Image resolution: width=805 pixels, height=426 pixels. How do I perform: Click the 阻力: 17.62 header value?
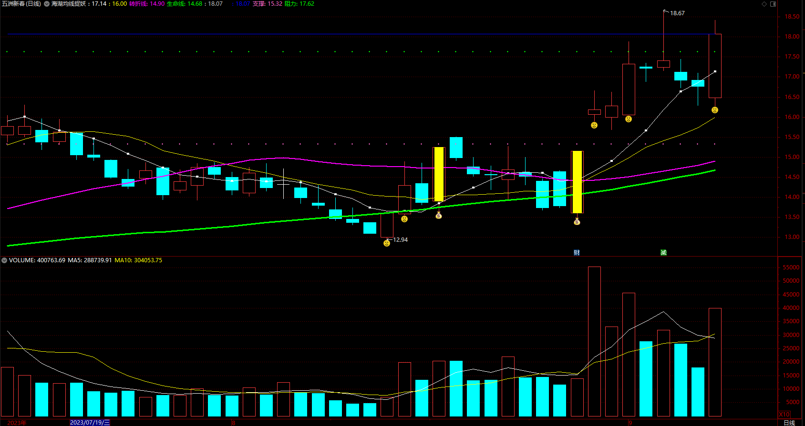299,4
